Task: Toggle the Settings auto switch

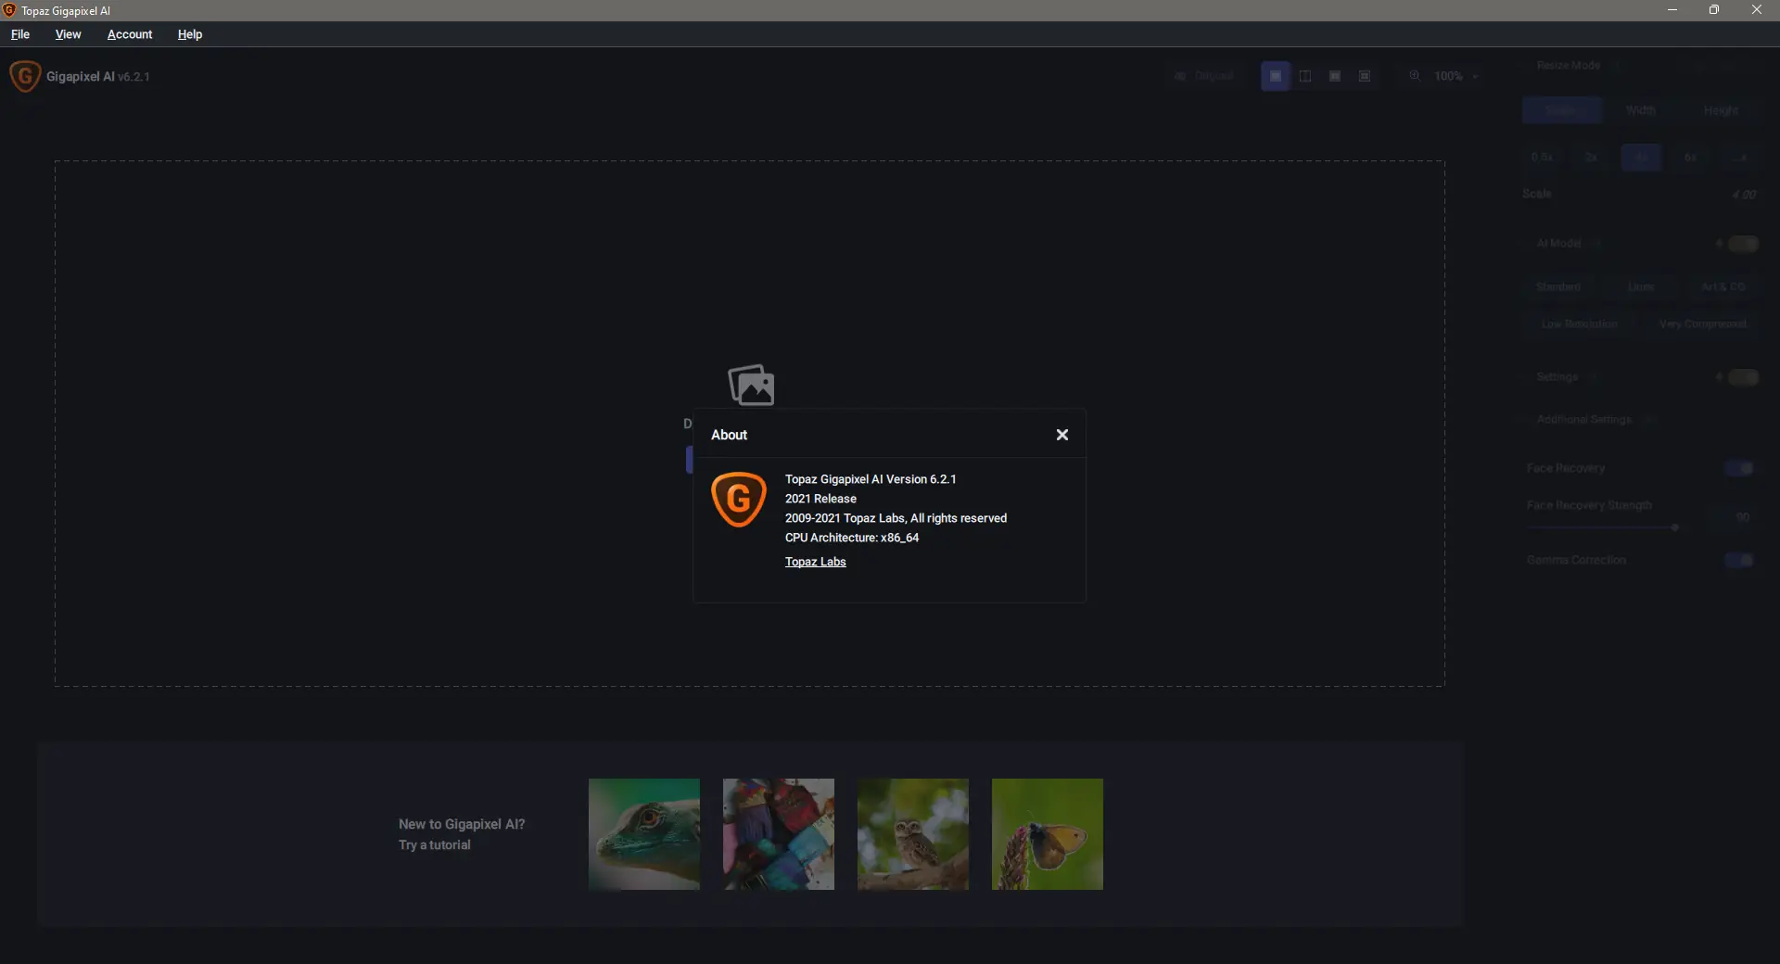Action: pos(1743,377)
